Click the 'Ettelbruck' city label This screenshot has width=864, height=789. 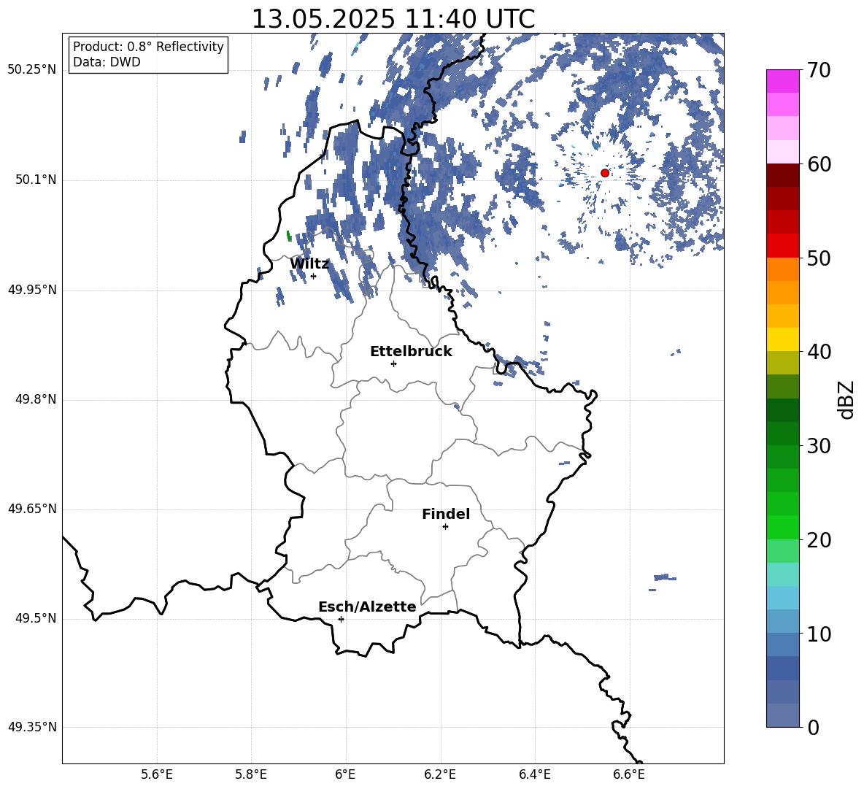(x=411, y=352)
